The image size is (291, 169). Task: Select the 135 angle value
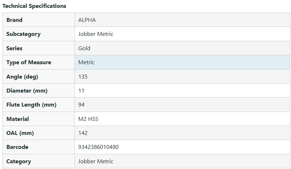(x=83, y=77)
